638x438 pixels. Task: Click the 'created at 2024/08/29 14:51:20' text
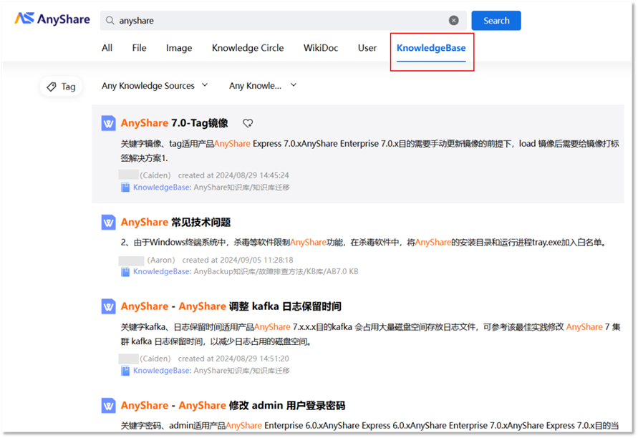tap(233, 359)
